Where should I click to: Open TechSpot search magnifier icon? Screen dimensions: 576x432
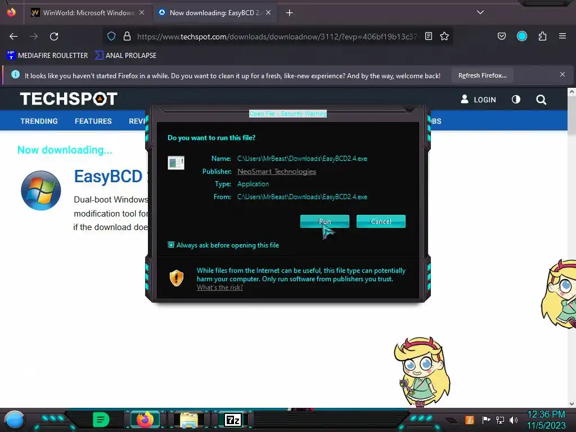(541, 100)
